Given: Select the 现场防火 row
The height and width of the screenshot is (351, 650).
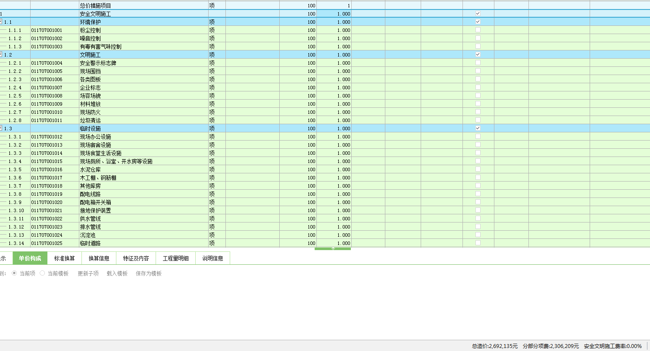Looking at the screenshot, I should 144,112.
